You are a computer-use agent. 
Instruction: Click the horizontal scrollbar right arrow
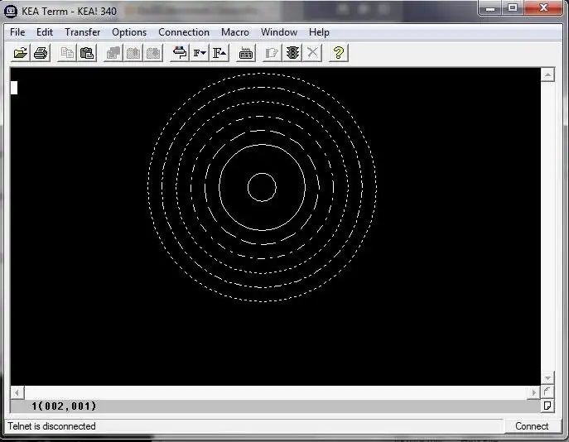click(533, 392)
